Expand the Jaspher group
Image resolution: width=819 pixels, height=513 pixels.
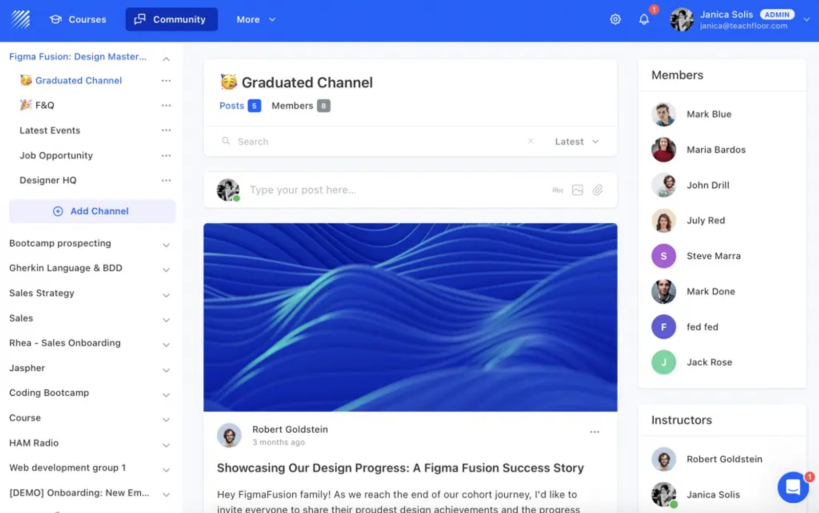166,370
